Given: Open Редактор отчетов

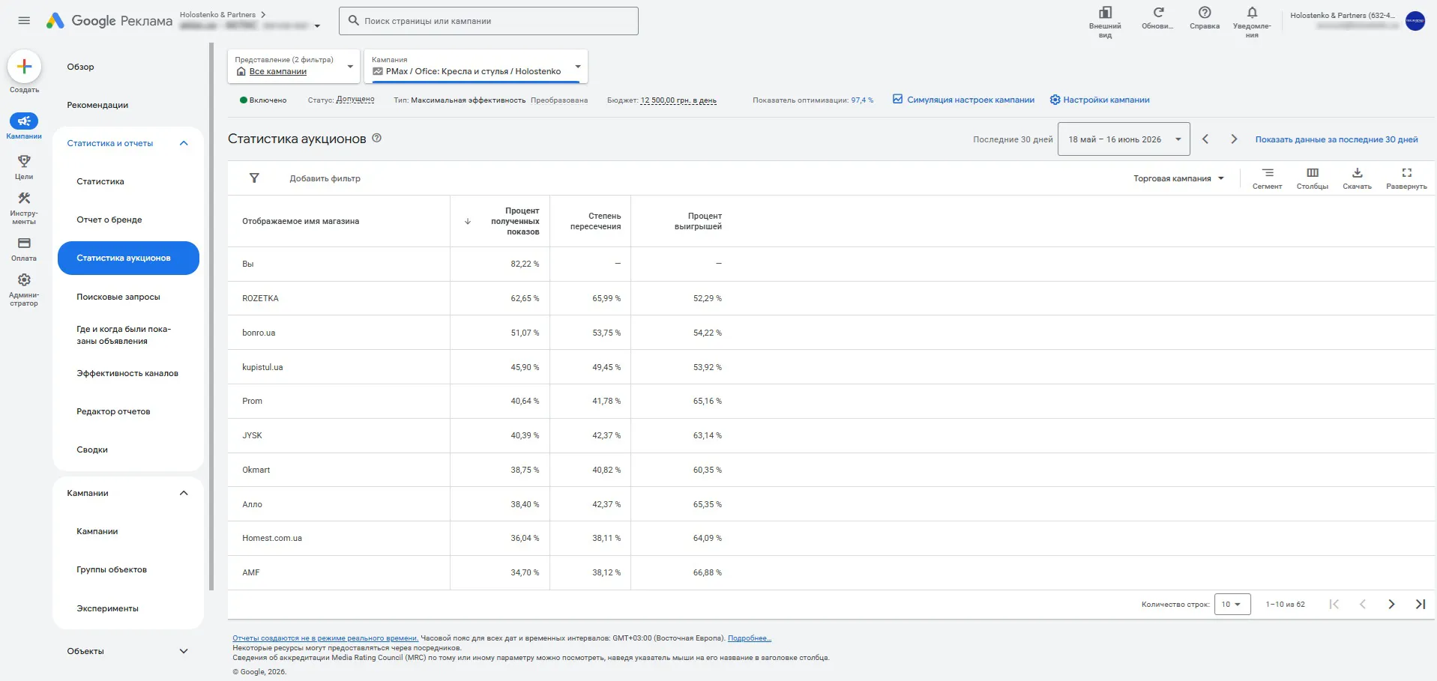Looking at the screenshot, I should point(113,411).
